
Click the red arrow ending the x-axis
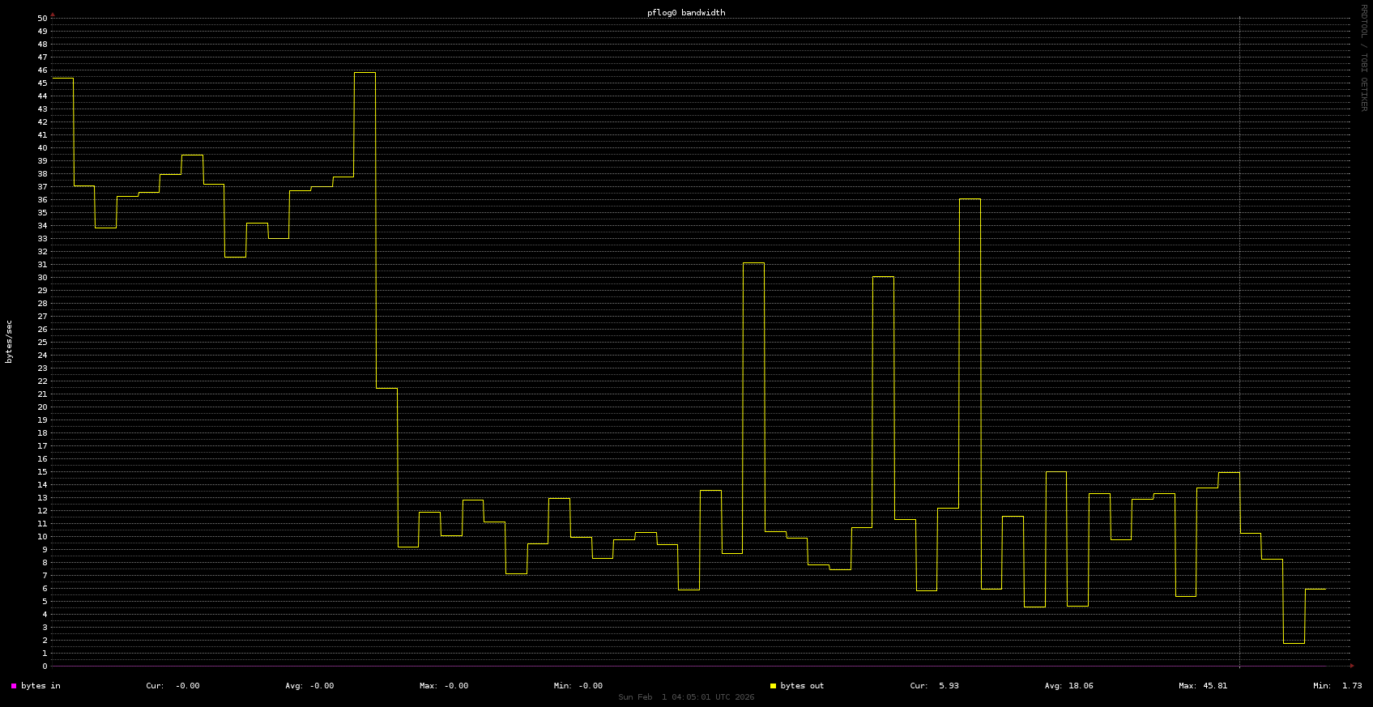tap(1351, 666)
